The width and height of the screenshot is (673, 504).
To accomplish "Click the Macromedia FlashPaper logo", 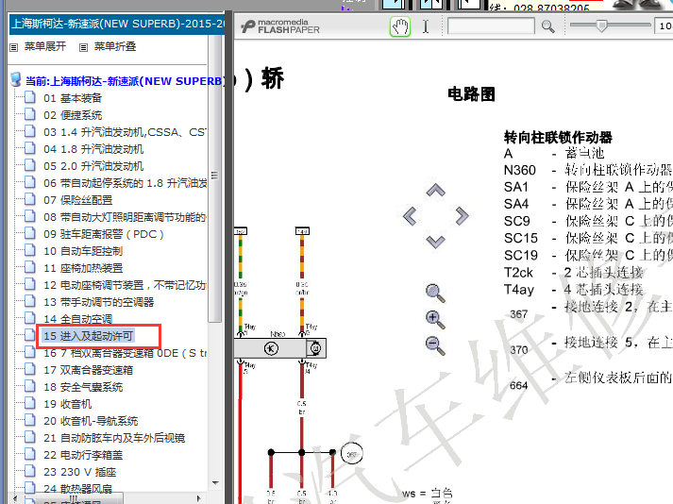I will tap(280, 26).
